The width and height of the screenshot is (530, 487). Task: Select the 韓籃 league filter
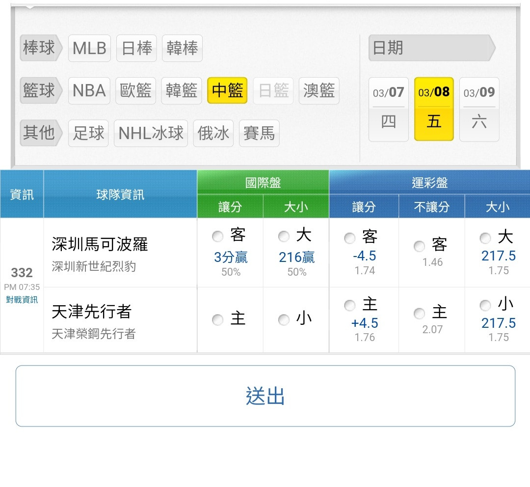tap(182, 91)
